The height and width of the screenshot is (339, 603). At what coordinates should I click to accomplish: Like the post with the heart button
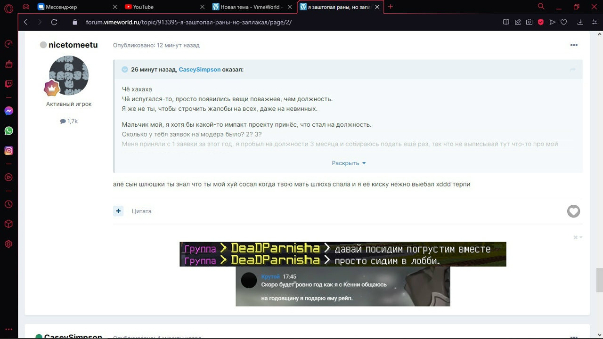(x=573, y=211)
